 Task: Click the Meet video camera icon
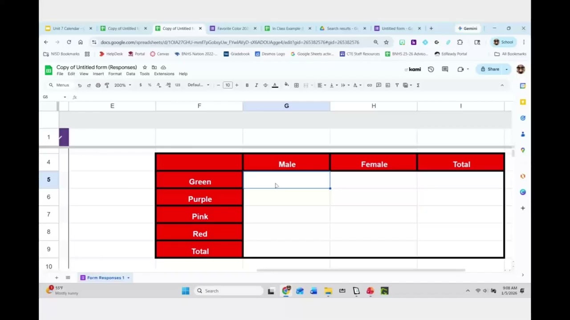click(x=461, y=69)
